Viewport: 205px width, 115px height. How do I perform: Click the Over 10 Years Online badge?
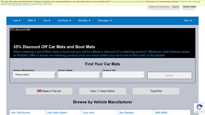pos(102,91)
